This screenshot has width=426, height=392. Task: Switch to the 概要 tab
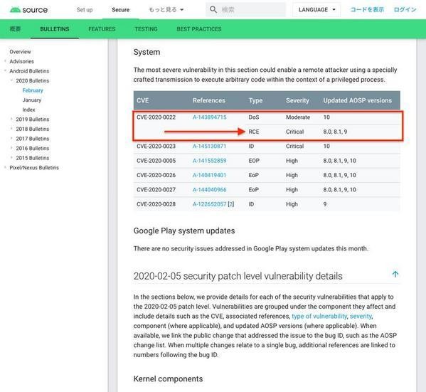(15, 29)
